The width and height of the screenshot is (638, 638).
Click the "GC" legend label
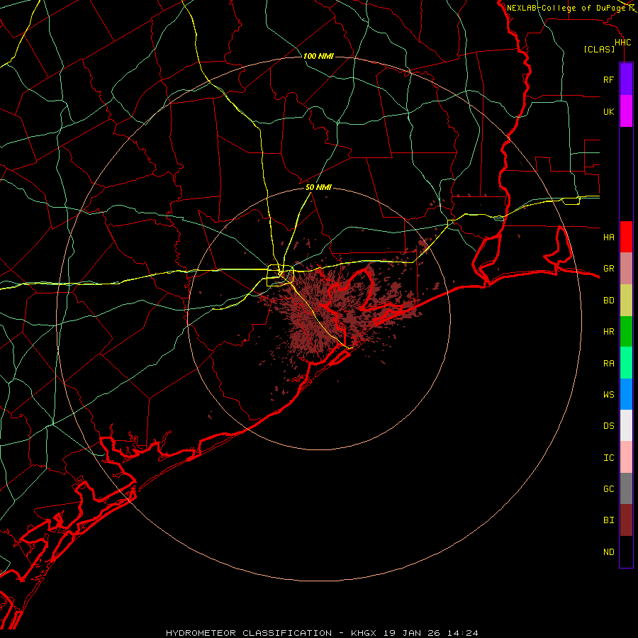click(608, 489)
